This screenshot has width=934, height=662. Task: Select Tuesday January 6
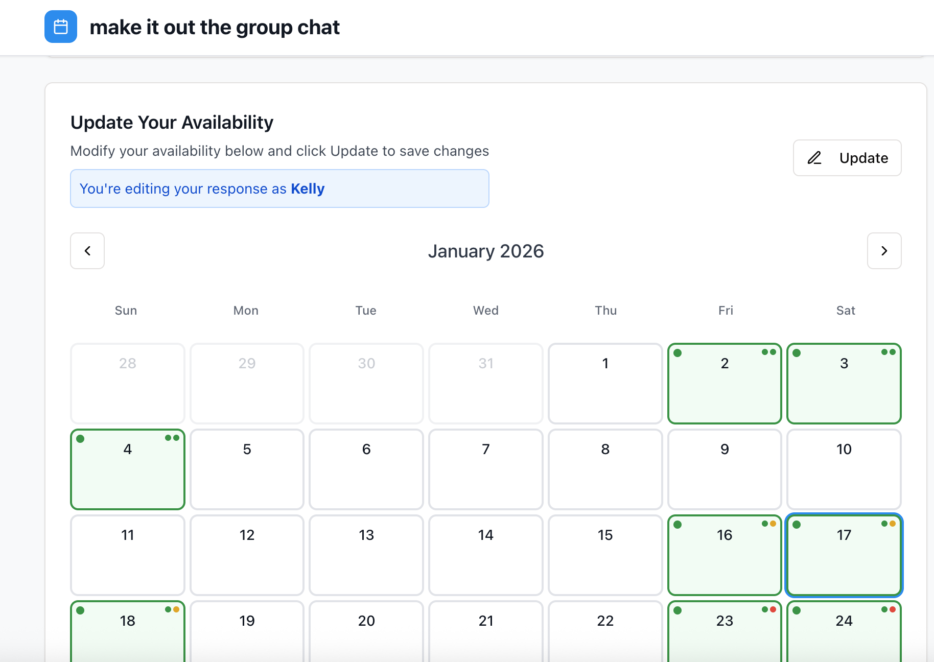(x=366, y=469)
